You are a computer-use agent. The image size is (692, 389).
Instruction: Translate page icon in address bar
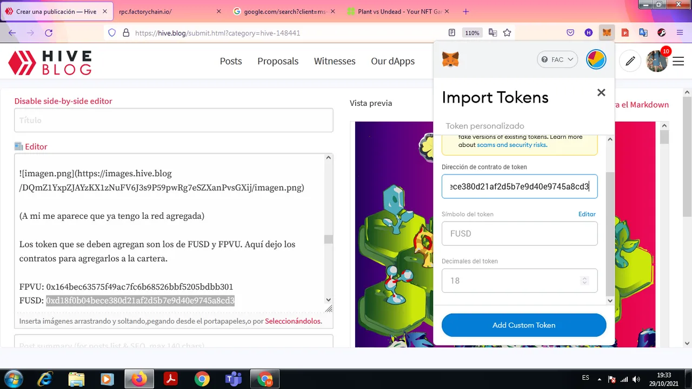coord(493,33)
